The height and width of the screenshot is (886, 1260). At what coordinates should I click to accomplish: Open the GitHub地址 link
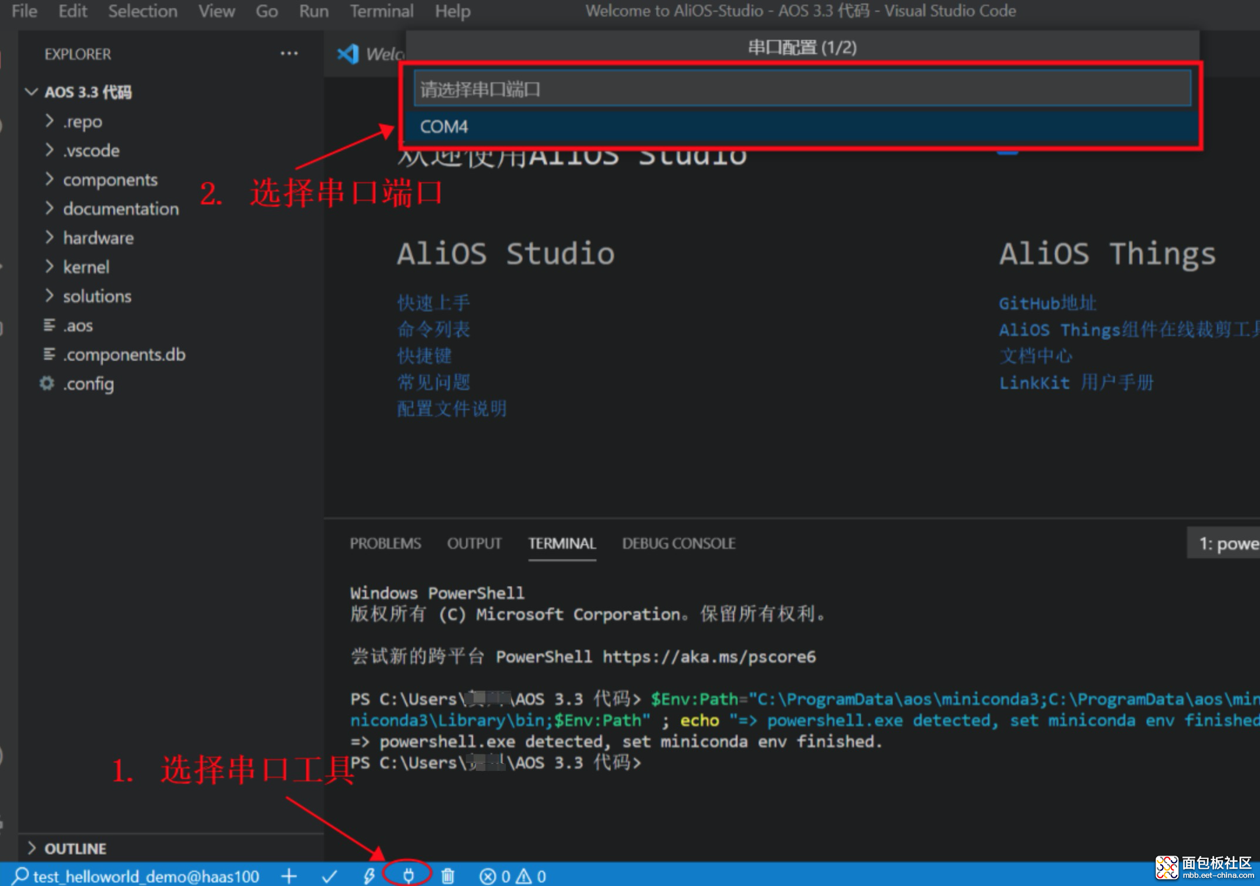pos(1048,303)
